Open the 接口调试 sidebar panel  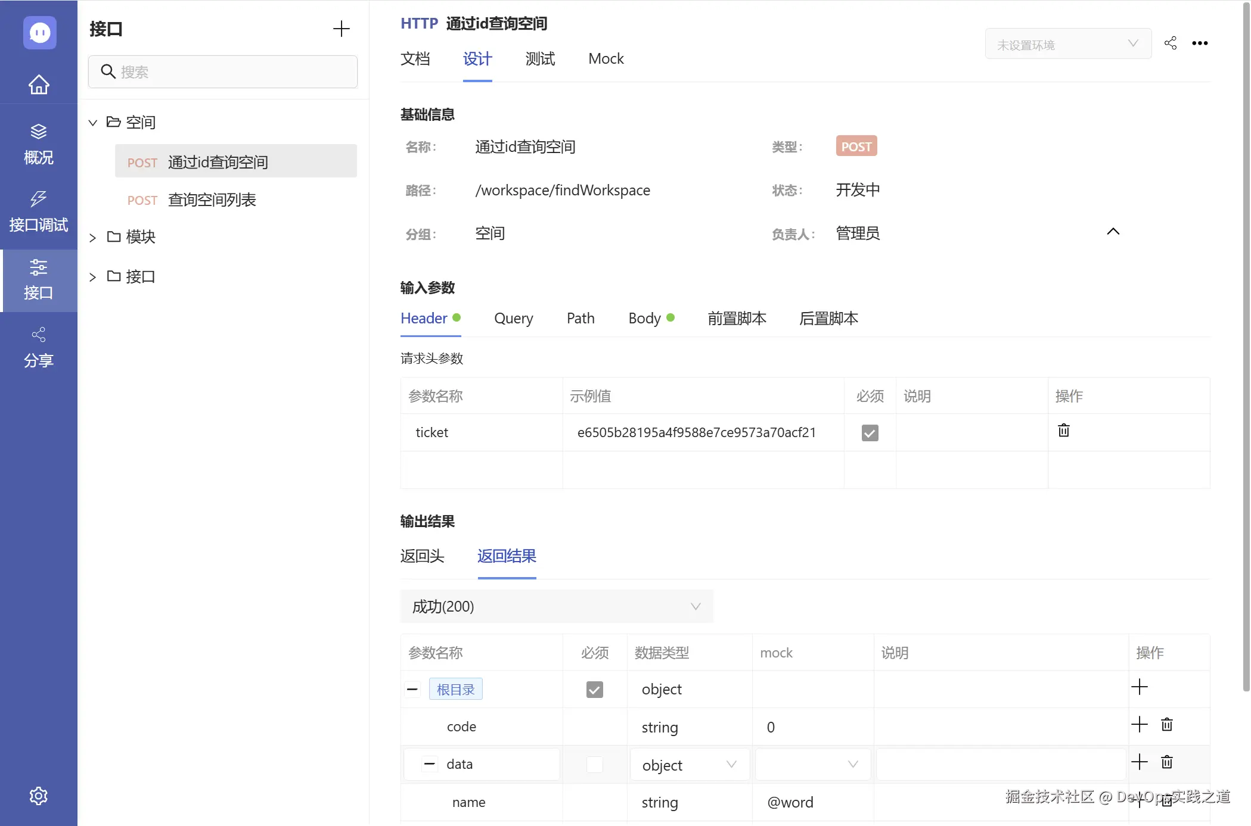(x=38, y=211)
